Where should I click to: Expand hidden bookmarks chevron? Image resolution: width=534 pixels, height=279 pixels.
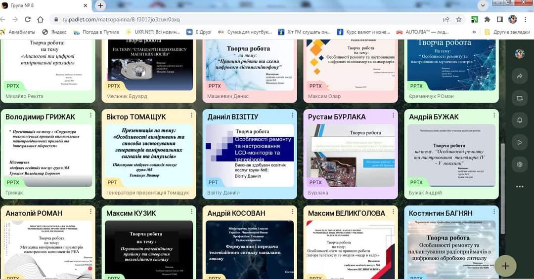click(474, 32)
